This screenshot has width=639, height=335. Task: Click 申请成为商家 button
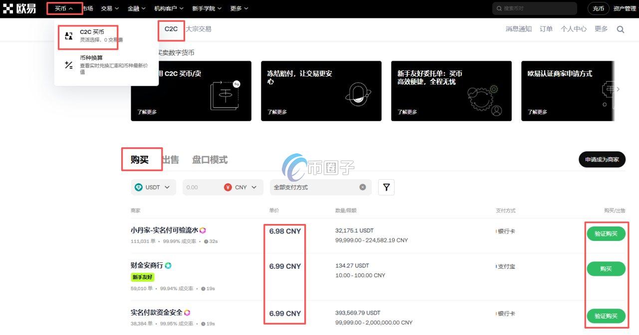tap(602, 160)
